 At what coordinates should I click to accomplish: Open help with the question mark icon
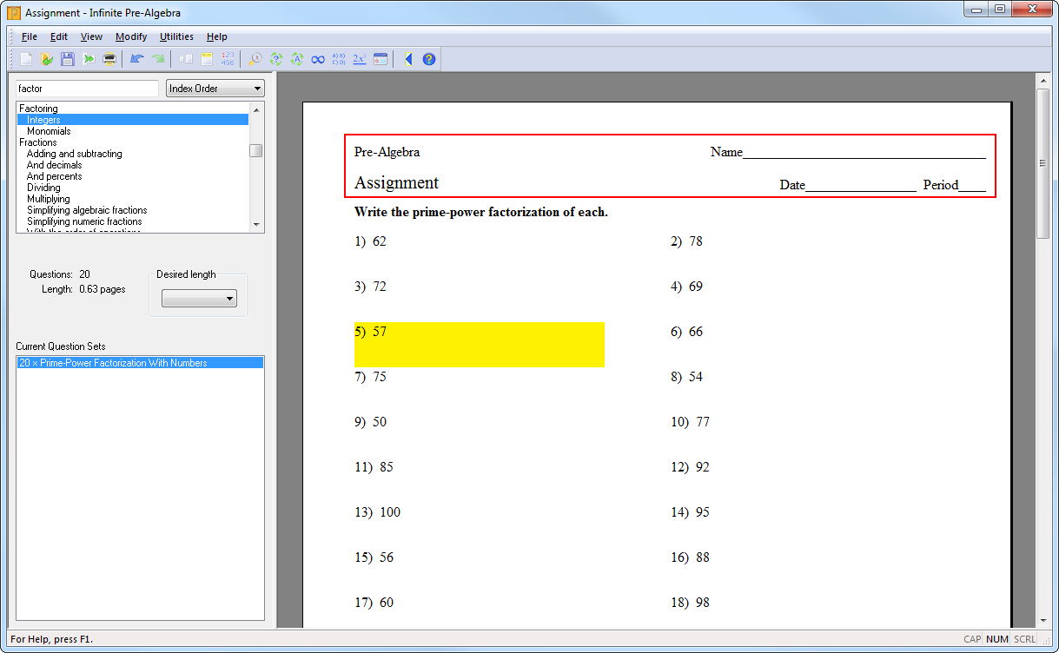[x=429, y=59]
